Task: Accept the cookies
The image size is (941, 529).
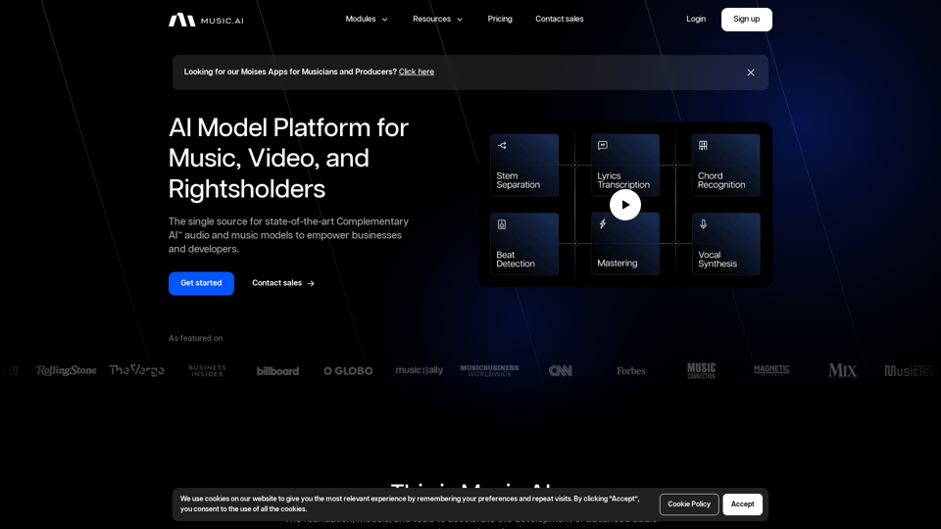Action: (742, 505)
